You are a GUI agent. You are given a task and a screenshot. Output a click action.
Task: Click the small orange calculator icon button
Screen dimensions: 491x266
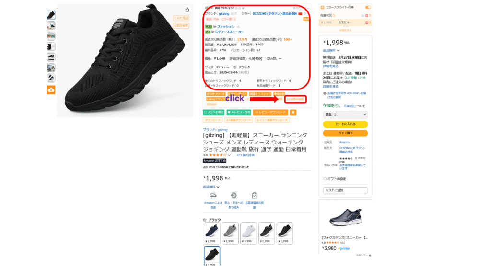click(x=293, y=112)
